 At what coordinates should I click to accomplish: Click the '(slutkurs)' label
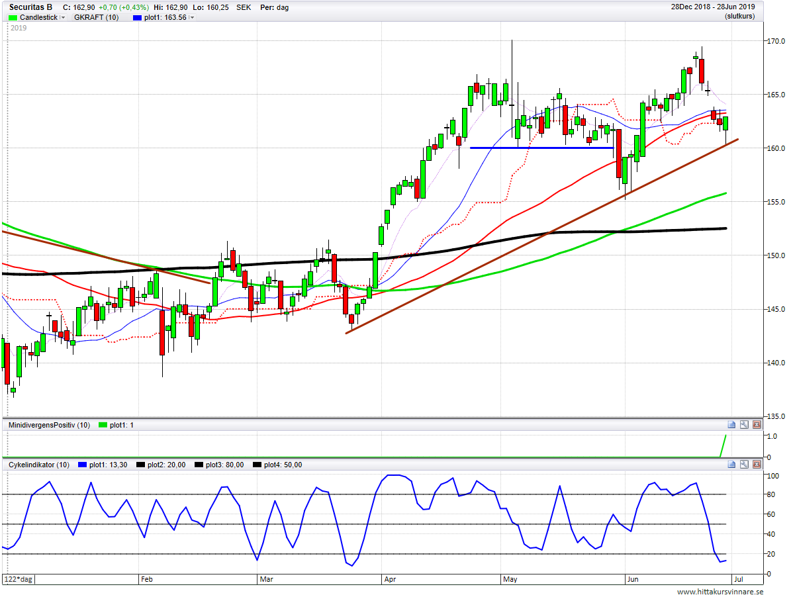pos(739,16)
